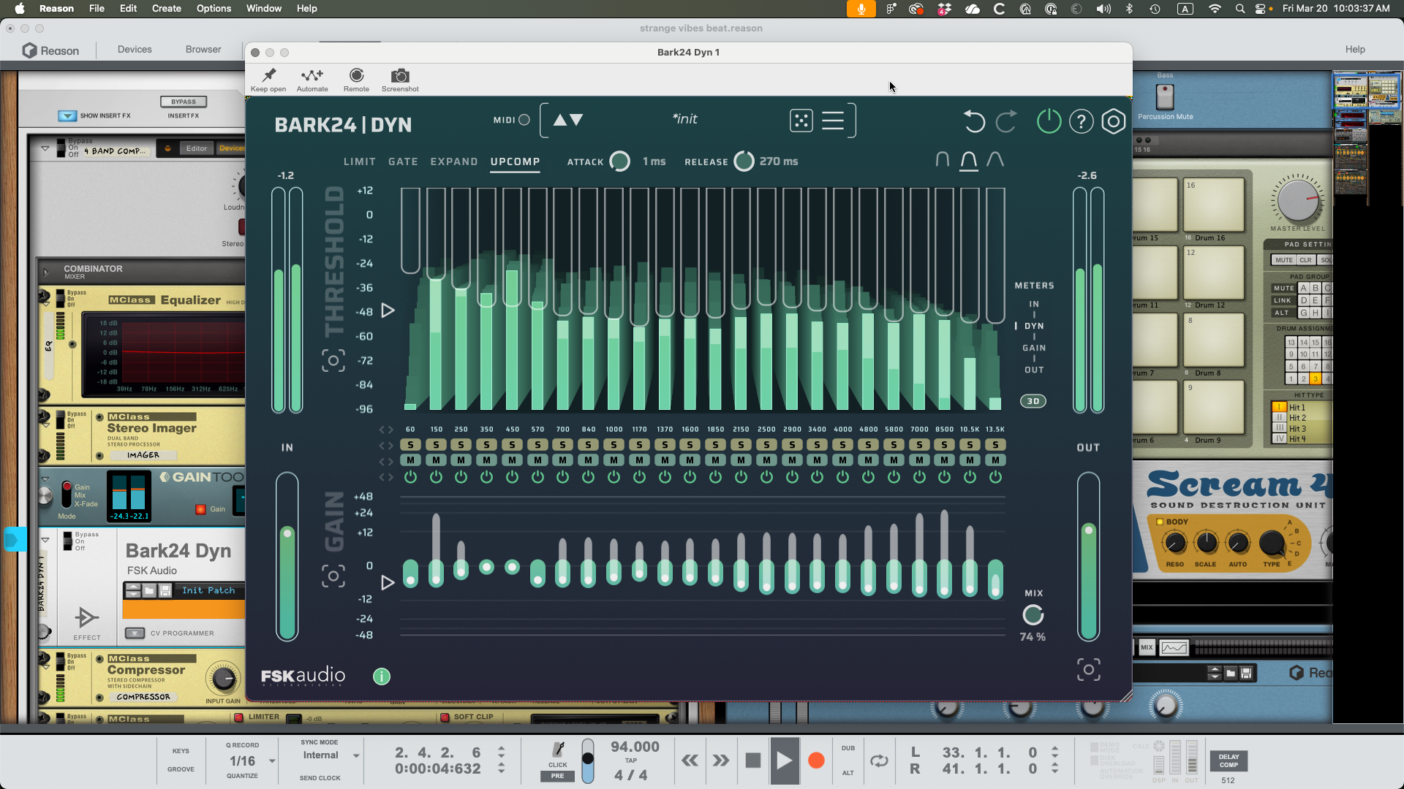The image size is (1404, 789).
Task: Click the undo arrow in Bark24 header
Action: coord(973,121)
